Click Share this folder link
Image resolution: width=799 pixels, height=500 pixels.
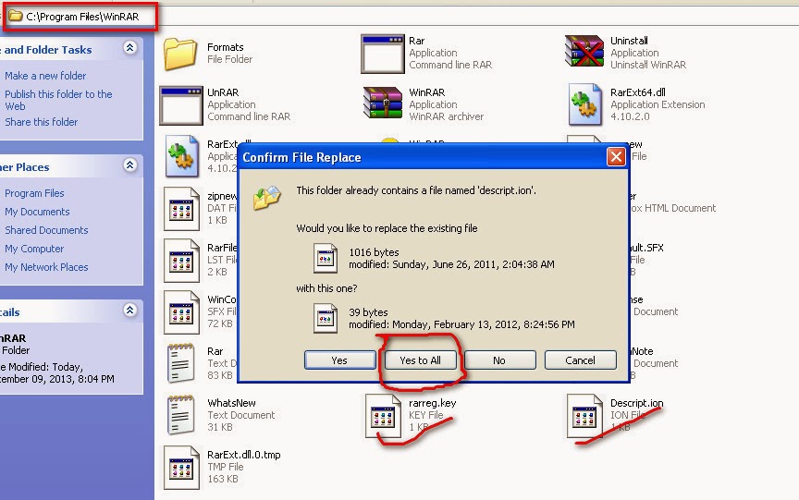[42, 122]
